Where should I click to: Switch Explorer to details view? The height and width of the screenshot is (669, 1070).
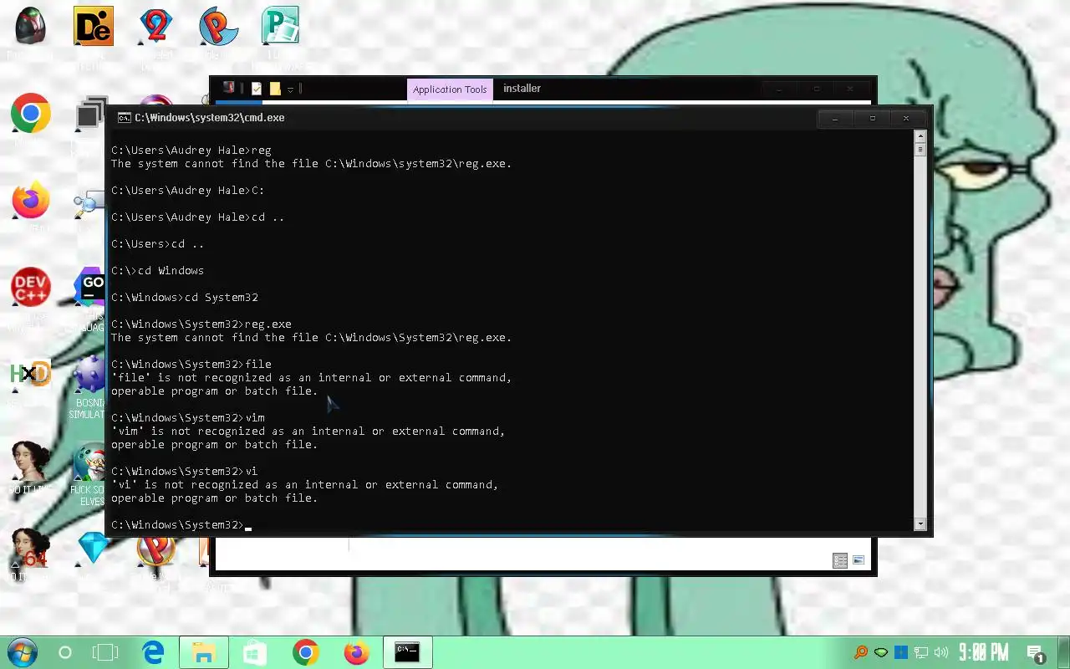point(840,560)
